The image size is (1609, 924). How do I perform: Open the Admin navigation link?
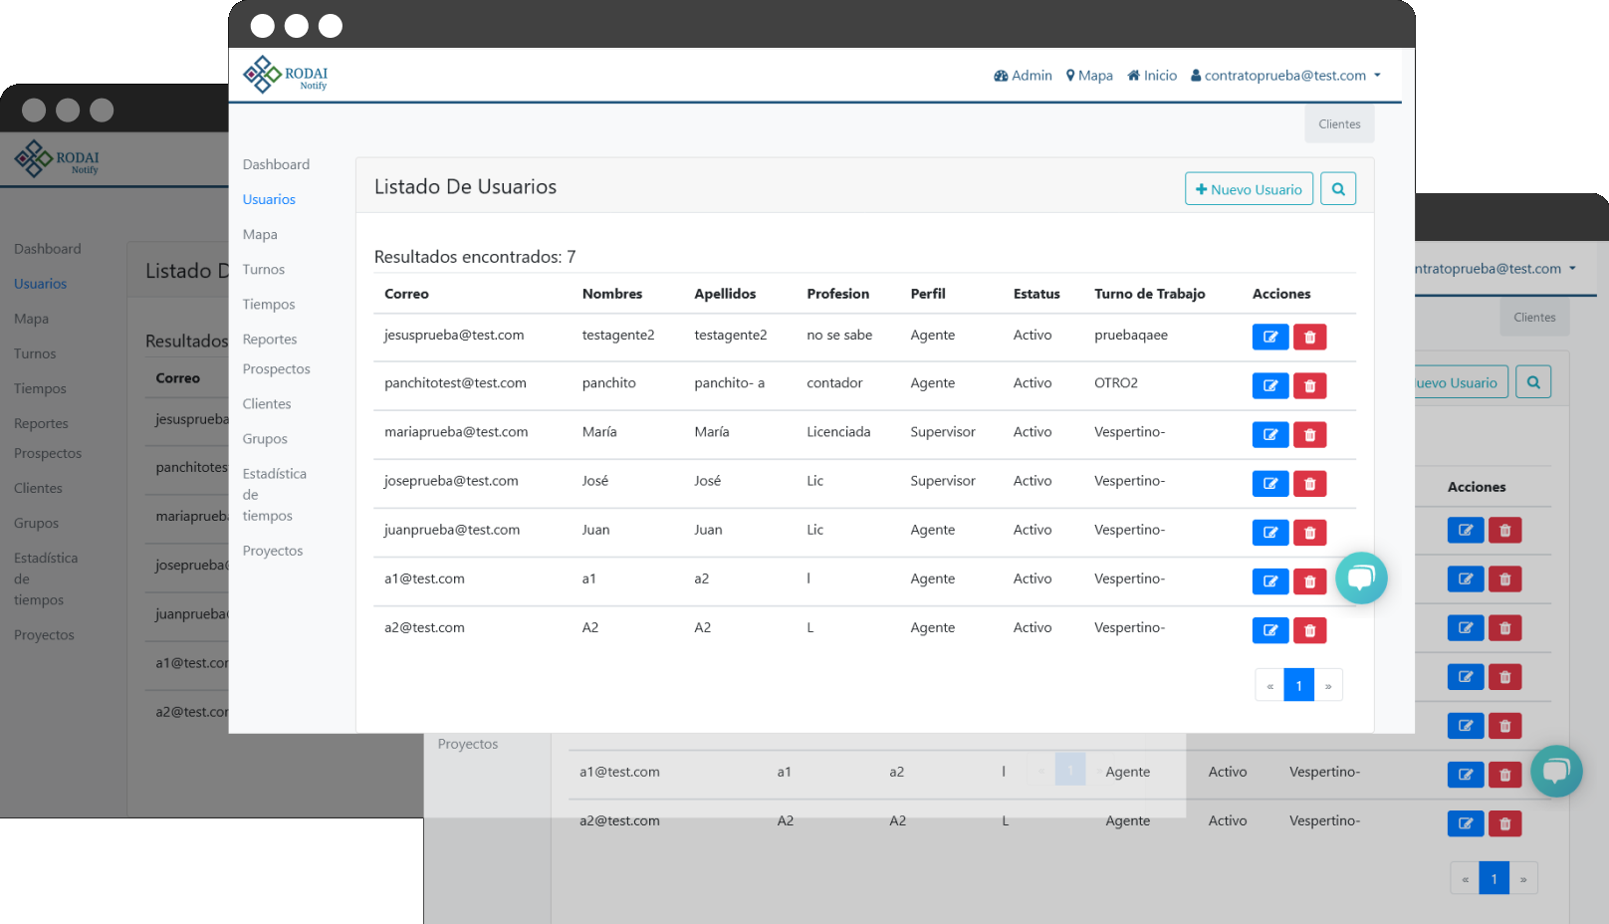(x=1023, y=76)
